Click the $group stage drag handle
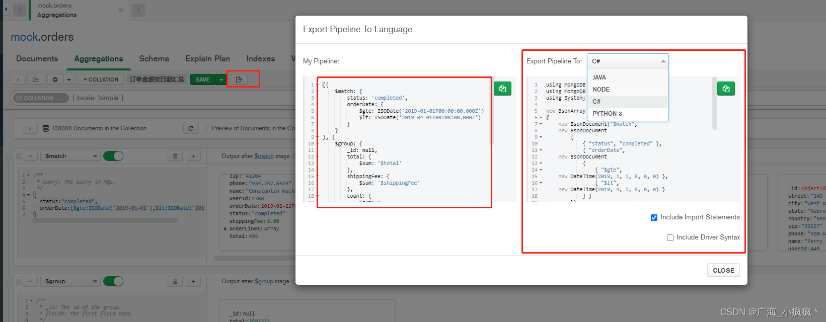 tap(18, 281)
